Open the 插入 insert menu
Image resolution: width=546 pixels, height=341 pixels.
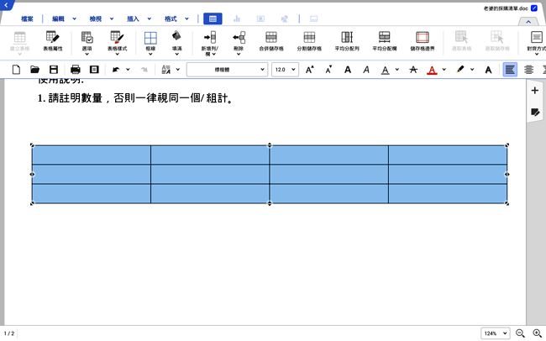pyautogui.click(x=133, y=18)
